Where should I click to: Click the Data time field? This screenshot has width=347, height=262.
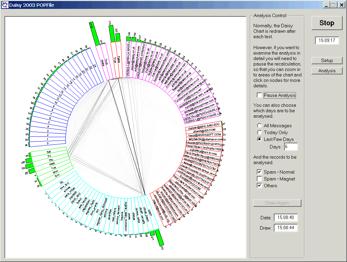pyautogui.click(x=285, y=217)
